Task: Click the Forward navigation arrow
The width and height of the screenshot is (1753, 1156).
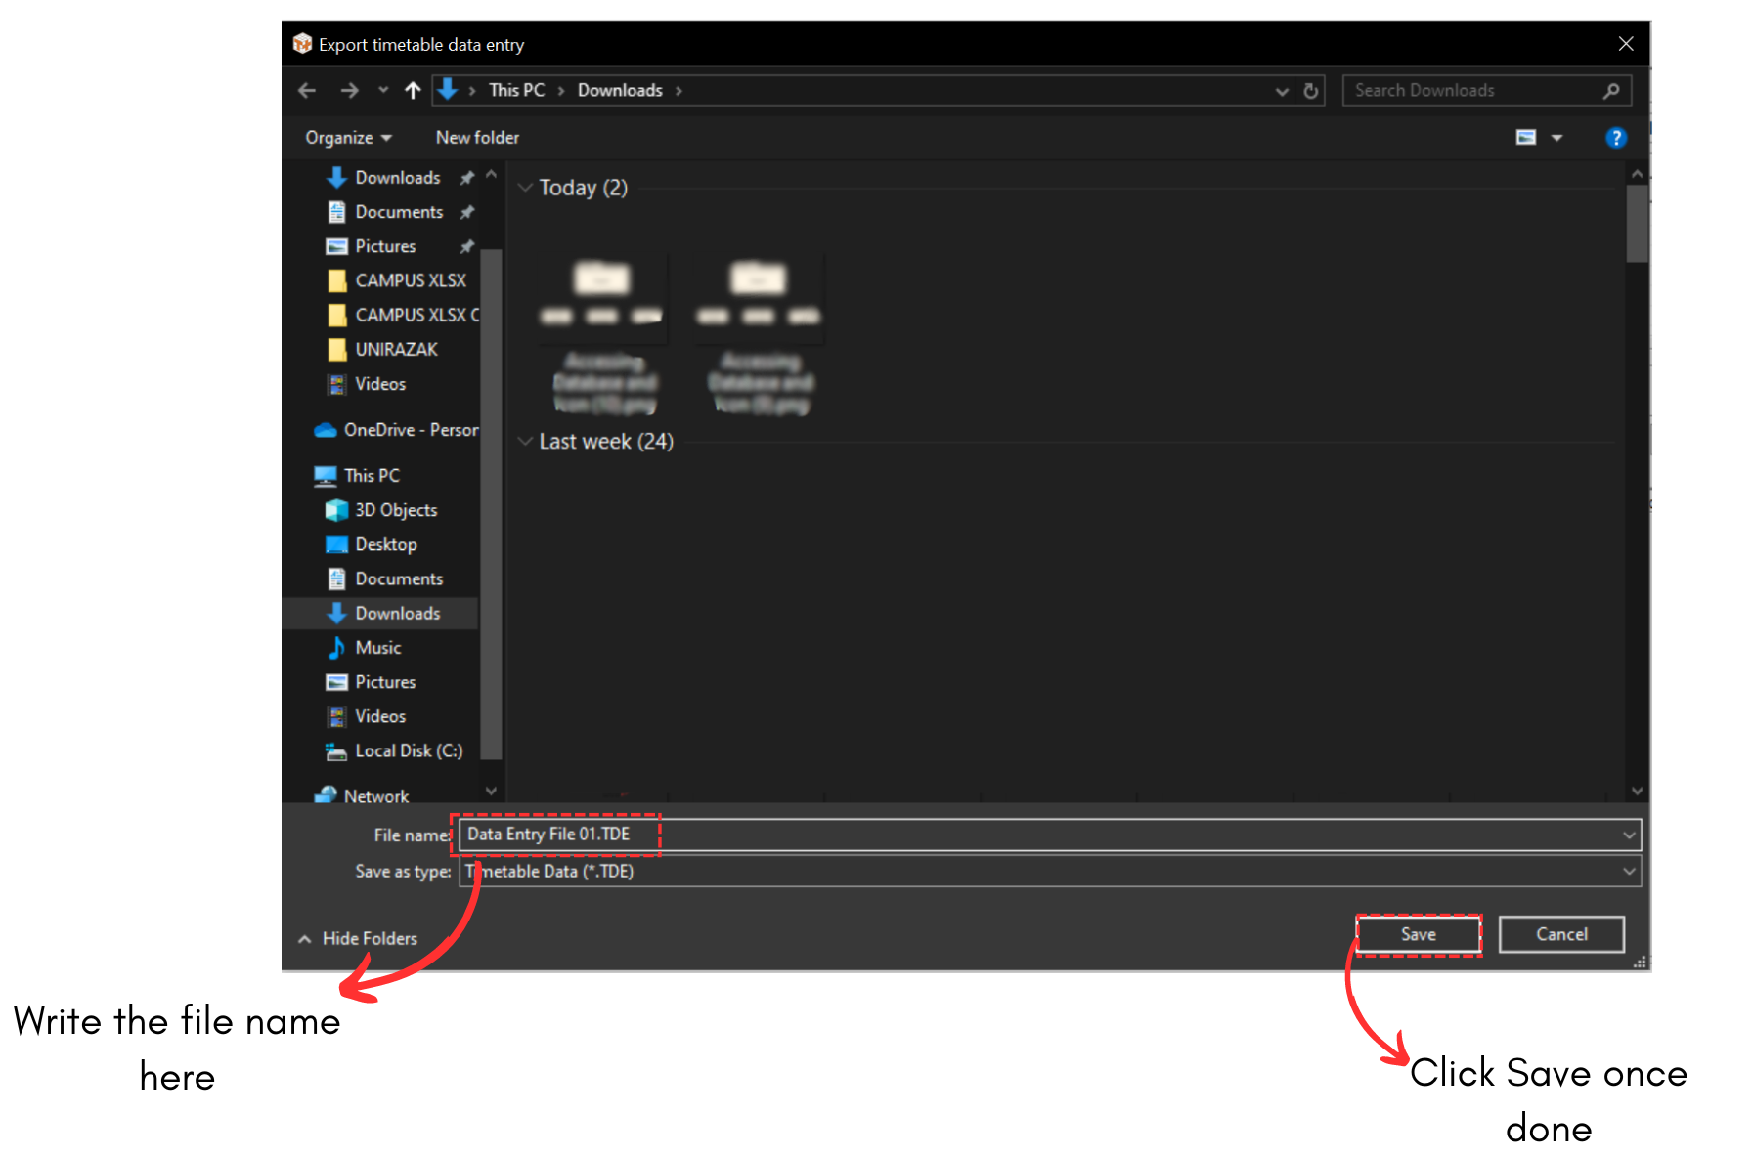Action: click(349, 91)
